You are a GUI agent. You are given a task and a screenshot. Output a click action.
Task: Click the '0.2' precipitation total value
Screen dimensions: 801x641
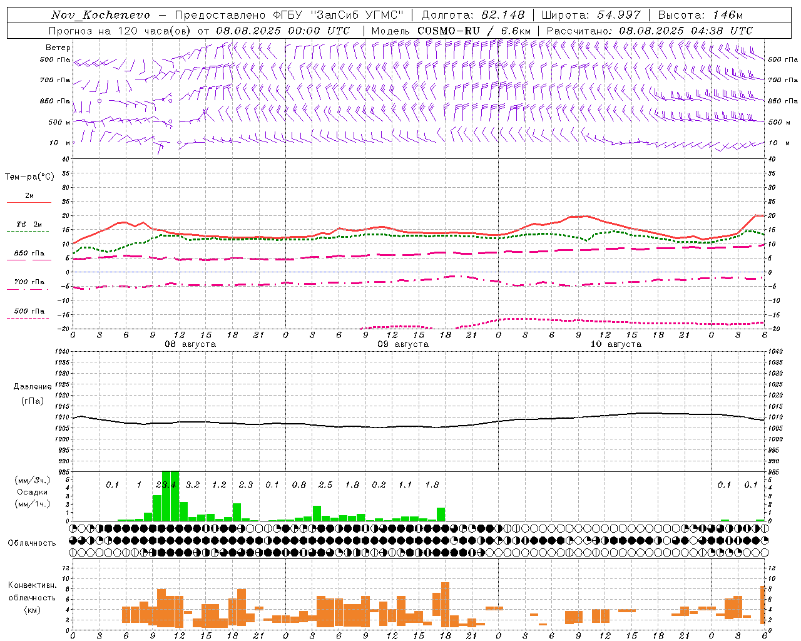379,485
